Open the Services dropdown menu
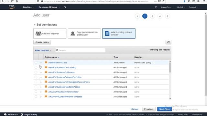207x116 pixels. (28, 7)
